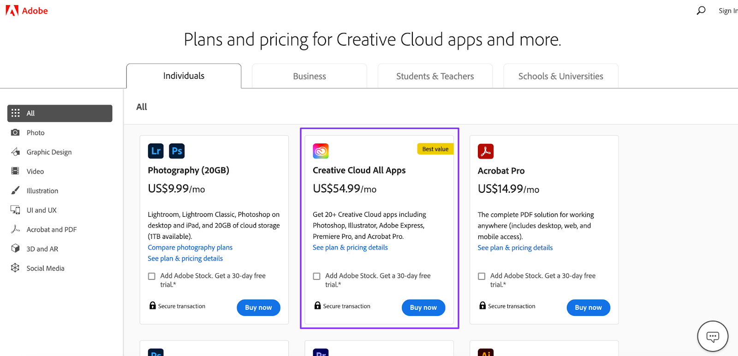Click the Lightroom app icon
Image resolution: width=738 pixels, height=356 pixels.
pyautogui.click(x=156, y=151)
